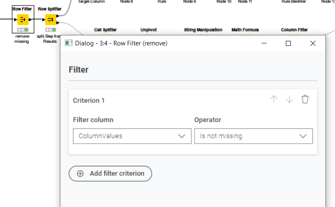Click the Node 11 label
335x207 pixels.
(245, 2)
